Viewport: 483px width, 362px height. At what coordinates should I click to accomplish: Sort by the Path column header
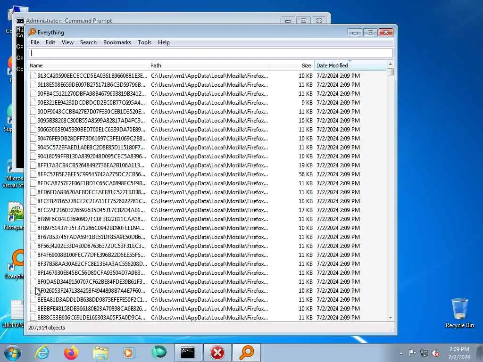coord(208,66)
